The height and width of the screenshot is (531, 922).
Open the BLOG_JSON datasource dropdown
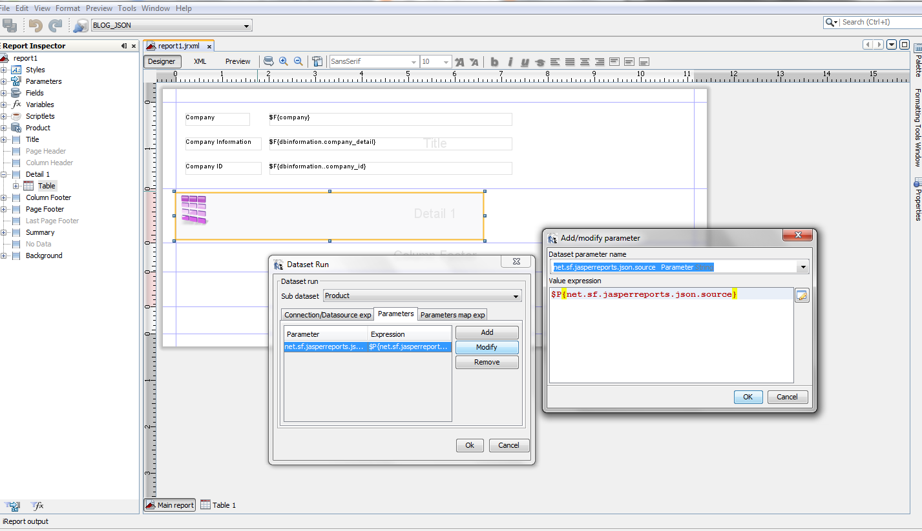pyautogui.click(x=247, y=26)
